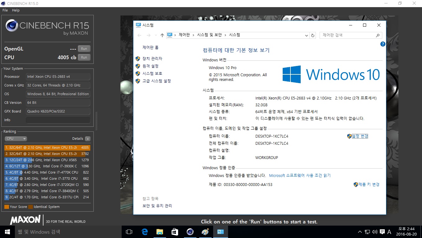Screen dimensions: 422x238
Task: Open File Explorer from taskbar
Action: [x=159, y=232]
